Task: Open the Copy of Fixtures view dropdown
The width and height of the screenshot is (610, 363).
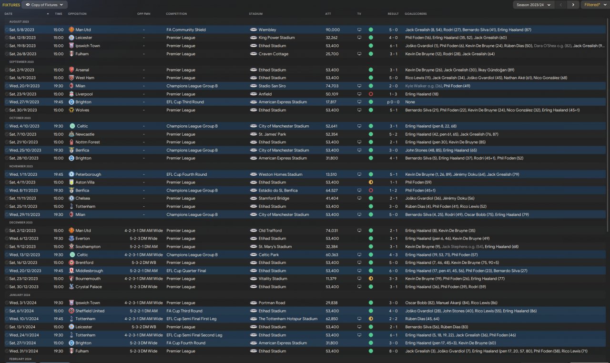Action: click(x=45, y=5)
